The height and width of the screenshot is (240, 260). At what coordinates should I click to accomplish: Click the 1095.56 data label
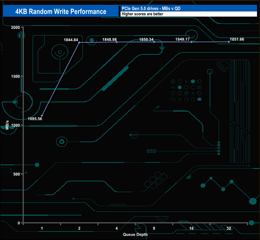35,119
